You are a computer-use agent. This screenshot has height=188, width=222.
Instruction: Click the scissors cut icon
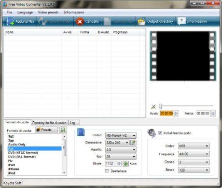pyautogui.click(x=153, y=107)
